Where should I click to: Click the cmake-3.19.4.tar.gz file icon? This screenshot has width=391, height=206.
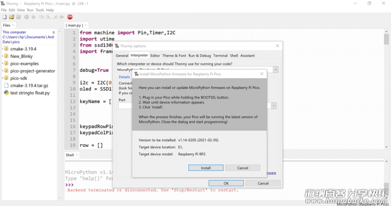point(6,85)
